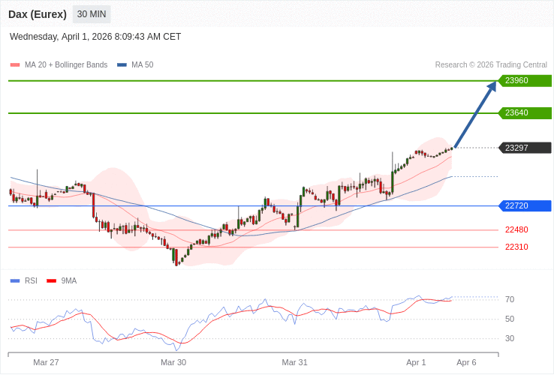This screenshot has width=554, height=375.
Task: Click the red 22310 support level label
Action: [x=516, y=247]
